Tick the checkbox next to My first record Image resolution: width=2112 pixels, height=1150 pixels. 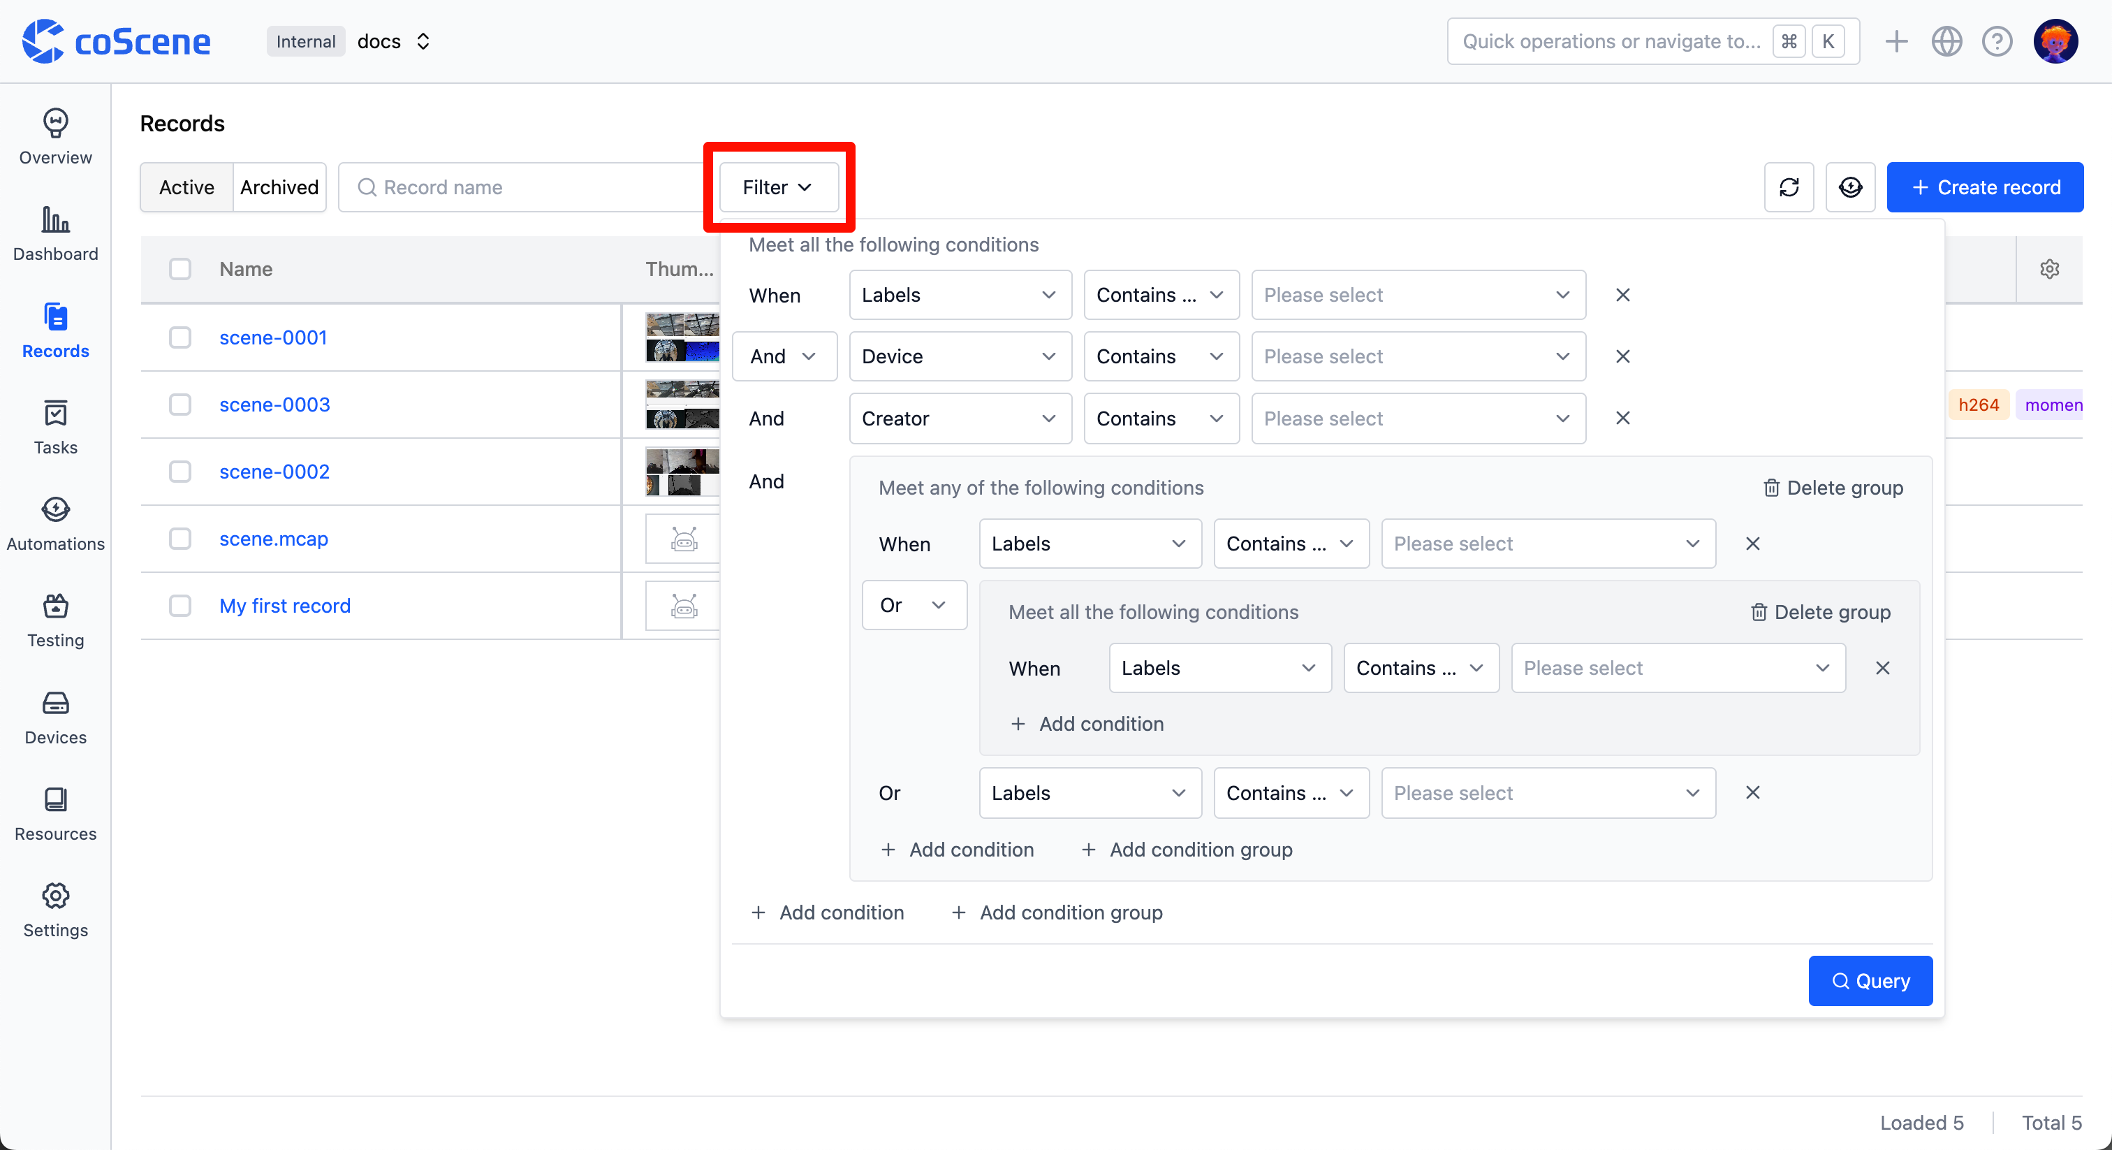tap(180, 606)
